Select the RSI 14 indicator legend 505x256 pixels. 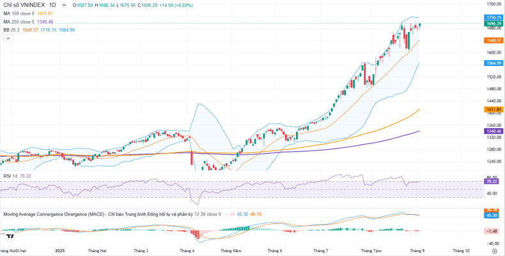click(10, 177)
